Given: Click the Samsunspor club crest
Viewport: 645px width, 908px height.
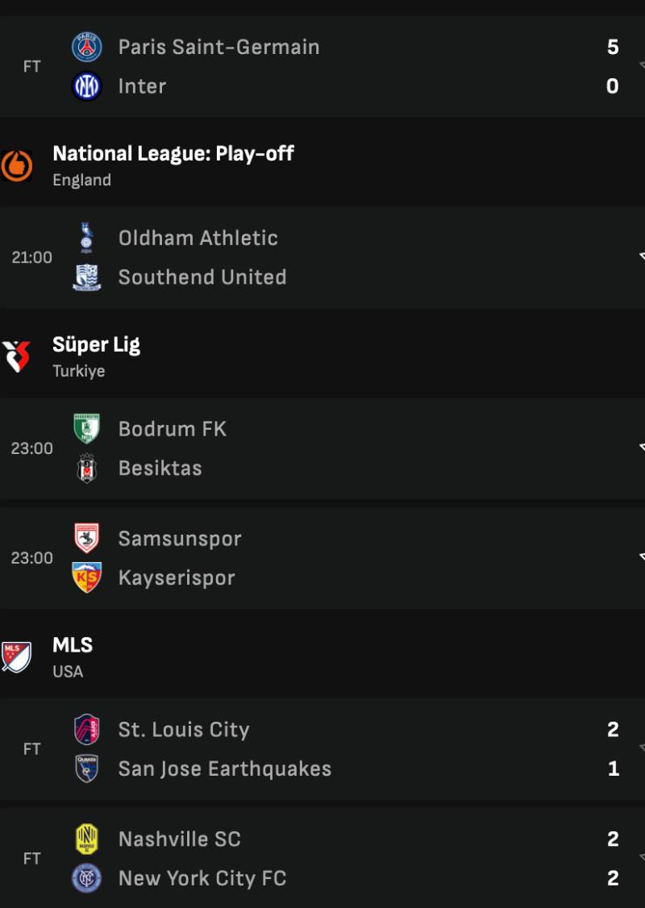Looking at the screenshot, I should coord(87,539).
